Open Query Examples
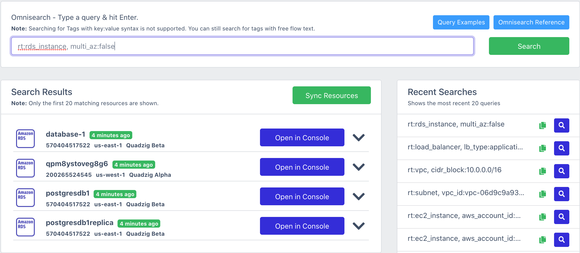Image resolution: width=580 pixels, height=253 pixels. [x=461, y=22]
